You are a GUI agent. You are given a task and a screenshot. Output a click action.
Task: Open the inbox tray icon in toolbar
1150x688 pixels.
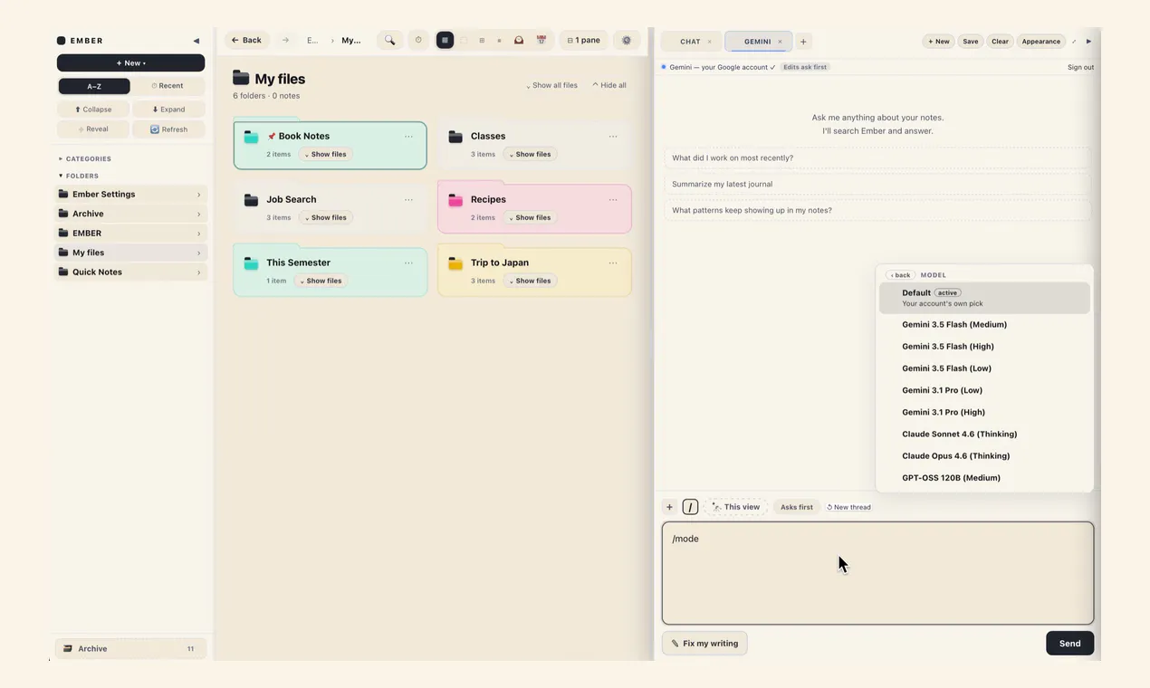pyautogui.click(x=519, y=40)
